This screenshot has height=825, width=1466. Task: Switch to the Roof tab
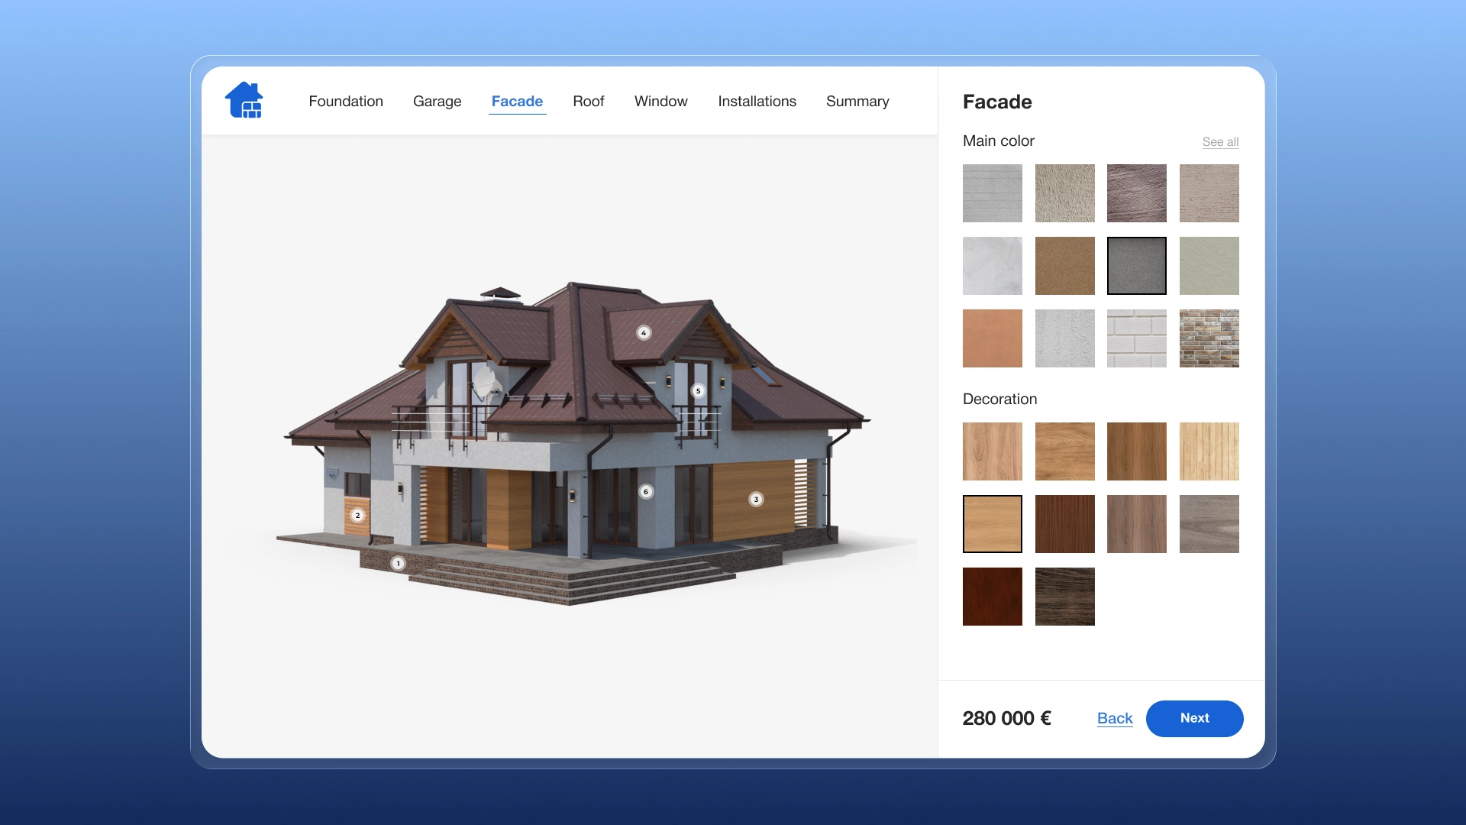pos(588,102)
